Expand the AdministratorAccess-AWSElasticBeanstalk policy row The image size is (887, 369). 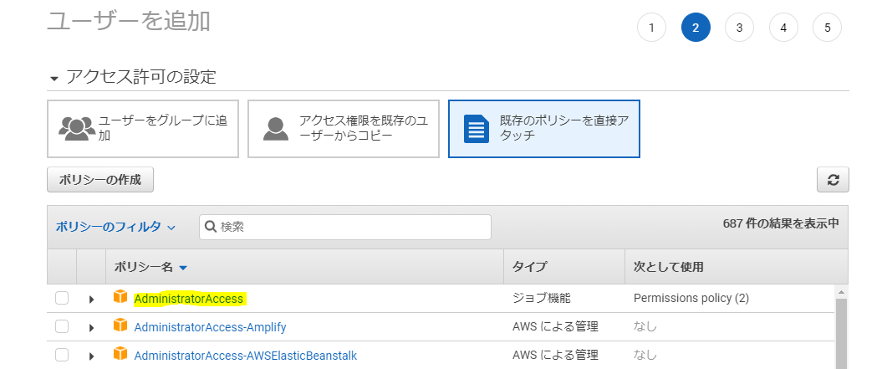click(x=91, y=356)
